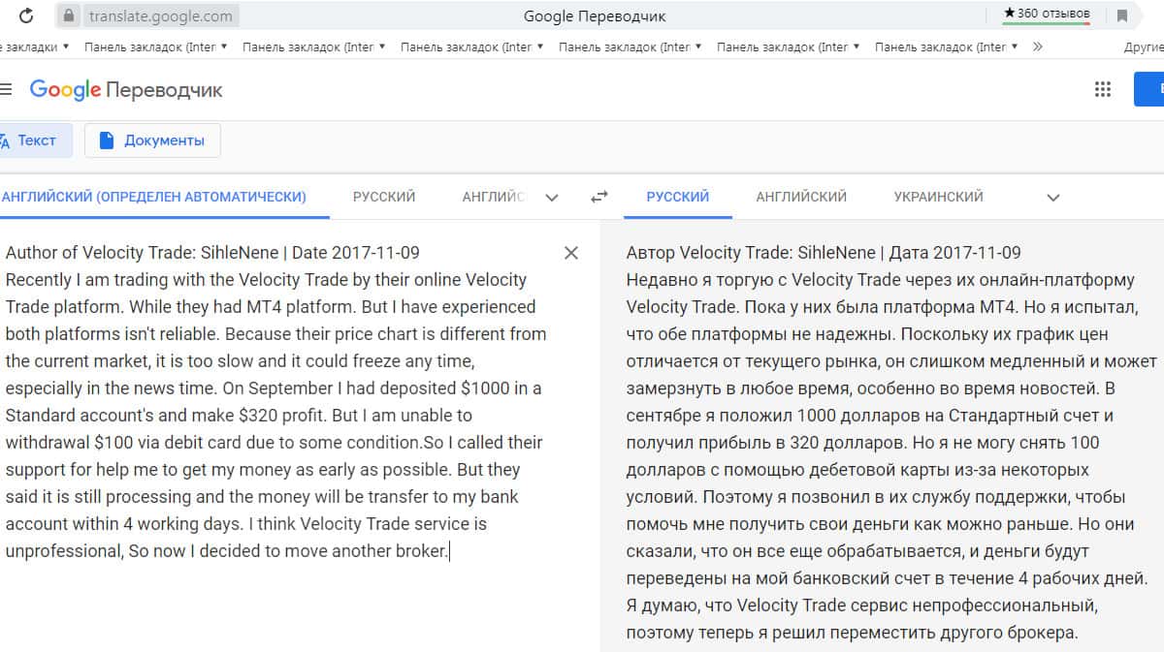The image size is (1164, 652).
Task: Select the Документы mode button
Action: (x=152, y=140)
